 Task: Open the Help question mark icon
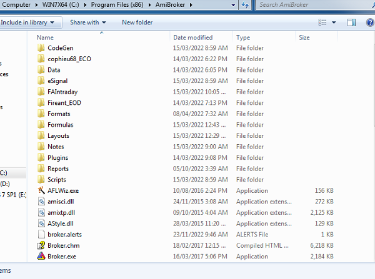(x=370, y=22)
